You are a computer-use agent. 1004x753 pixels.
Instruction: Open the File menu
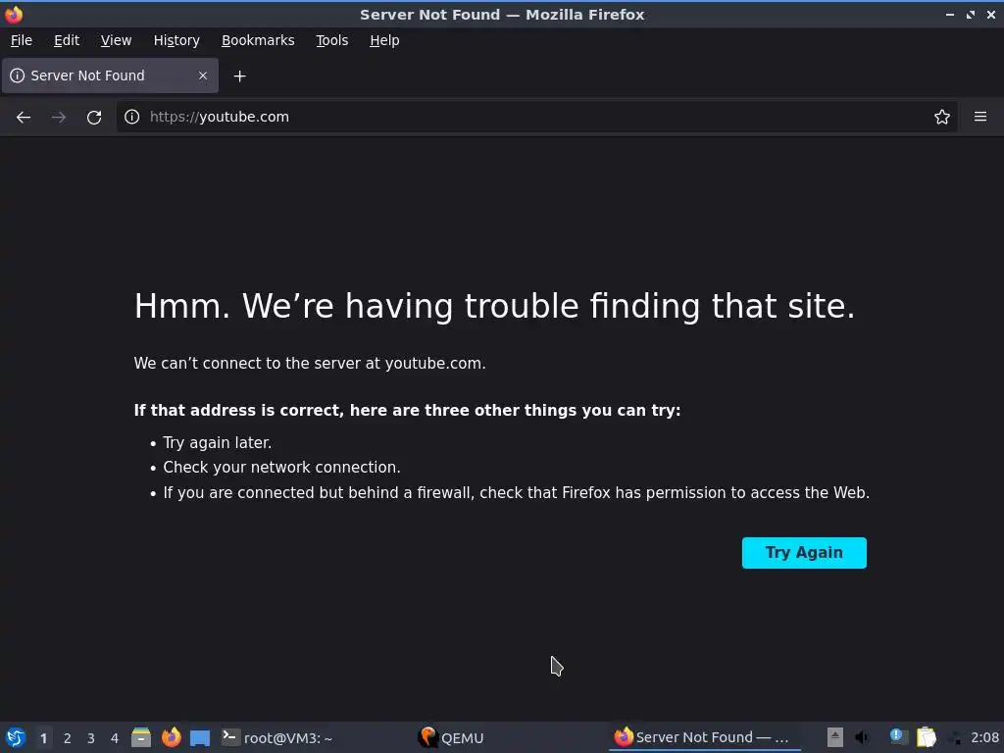22,40
